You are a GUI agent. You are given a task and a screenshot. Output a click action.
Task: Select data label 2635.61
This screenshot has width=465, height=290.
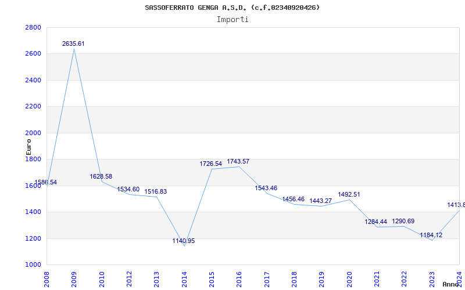coord(73,44)
